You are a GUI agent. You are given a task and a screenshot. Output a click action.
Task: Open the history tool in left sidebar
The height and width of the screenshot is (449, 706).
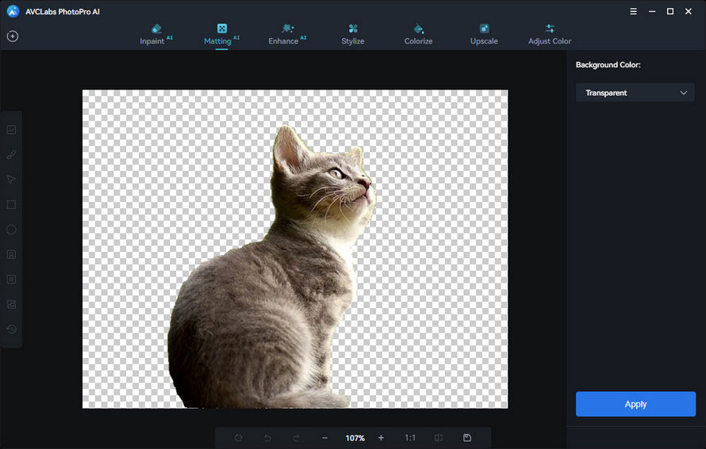[11, 329]
